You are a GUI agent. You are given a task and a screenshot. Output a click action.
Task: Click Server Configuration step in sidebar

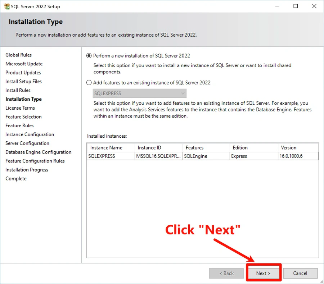27,143
